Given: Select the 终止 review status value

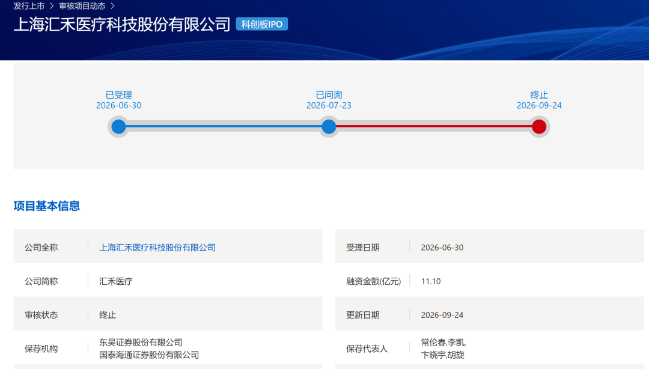Looking at the screenshot, I should 108,315.
